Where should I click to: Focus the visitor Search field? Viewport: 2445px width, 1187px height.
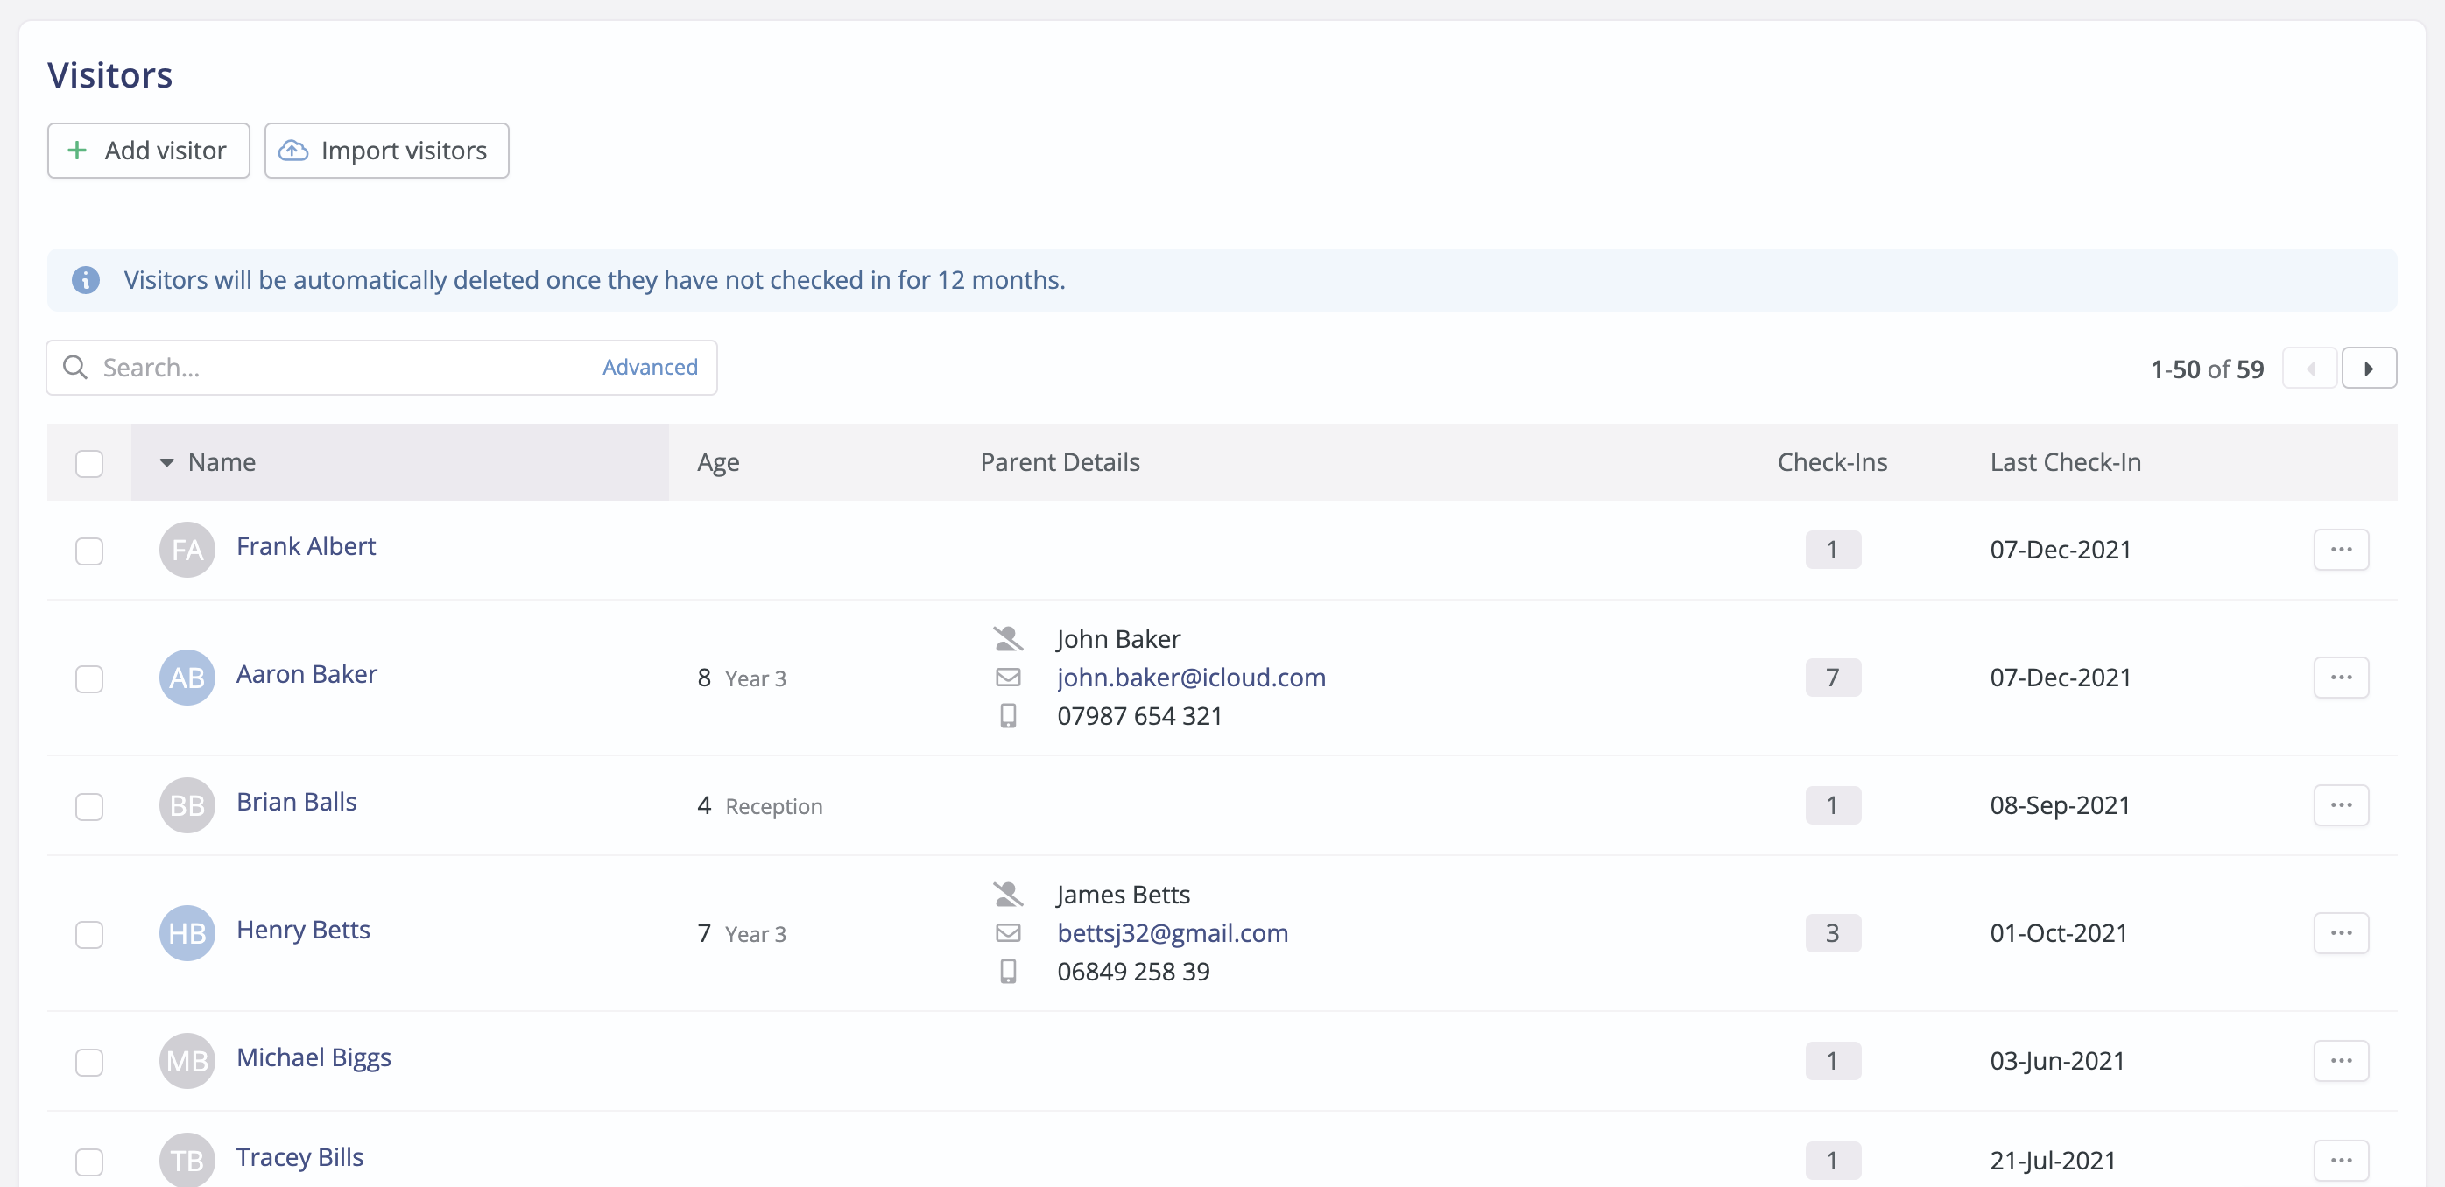pos(382,367)
